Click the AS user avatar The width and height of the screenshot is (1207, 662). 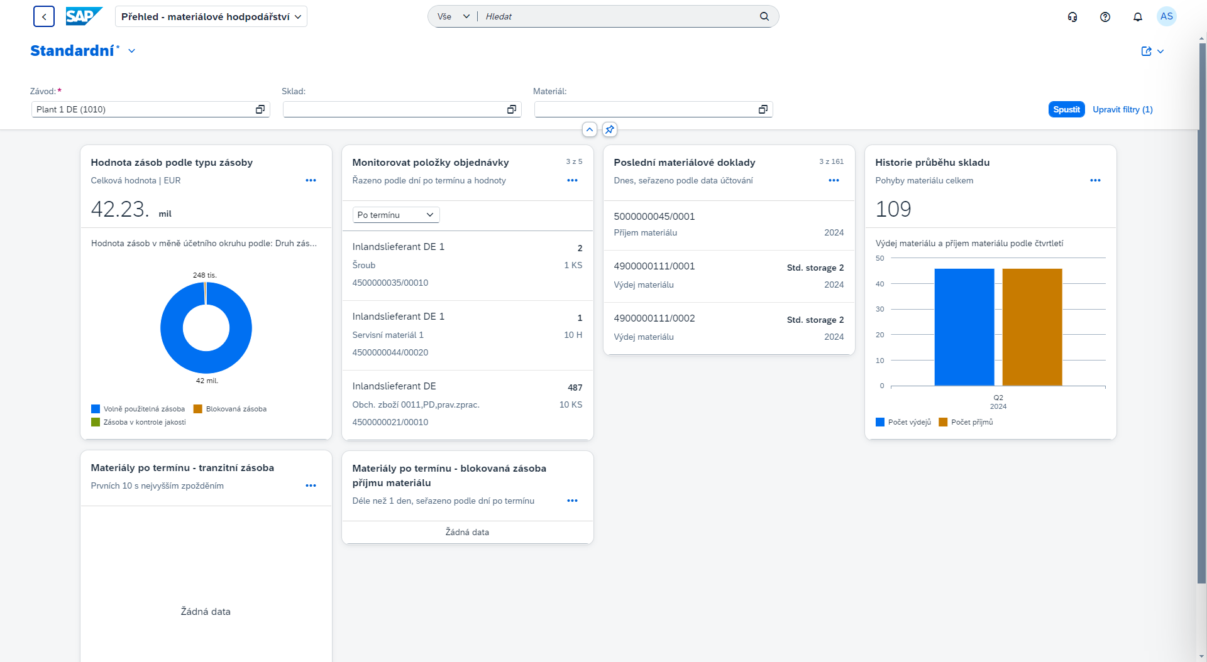click(1167, 16)
